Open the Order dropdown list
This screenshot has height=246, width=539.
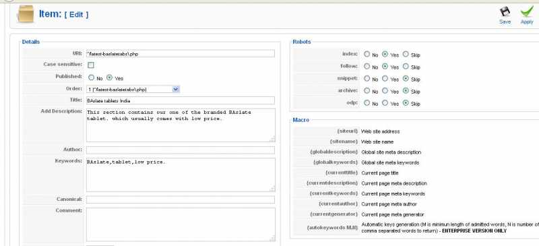click(133, 90)
